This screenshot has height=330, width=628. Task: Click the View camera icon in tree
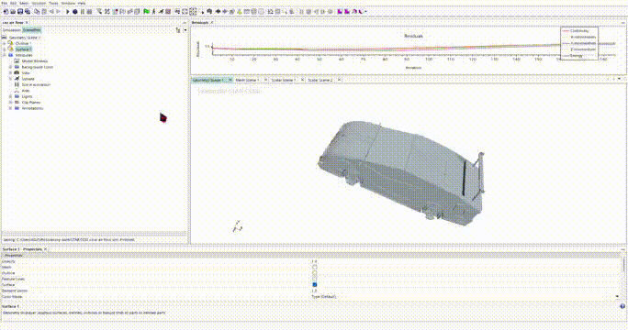(17, 72)
